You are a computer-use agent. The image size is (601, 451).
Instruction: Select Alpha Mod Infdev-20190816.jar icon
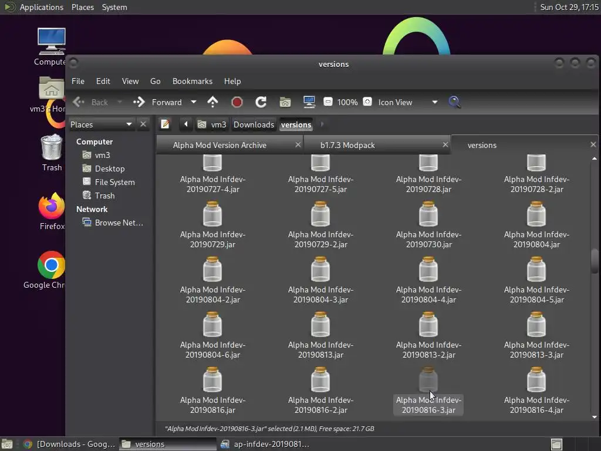point(212,380)
